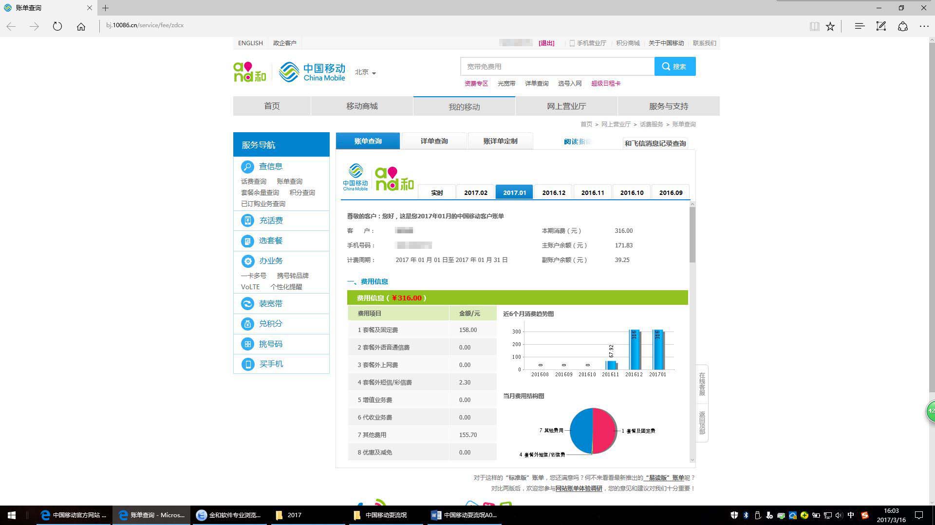Open 移动商城 in main navigation
Screen dimensions: 935x525
point(362,106)
